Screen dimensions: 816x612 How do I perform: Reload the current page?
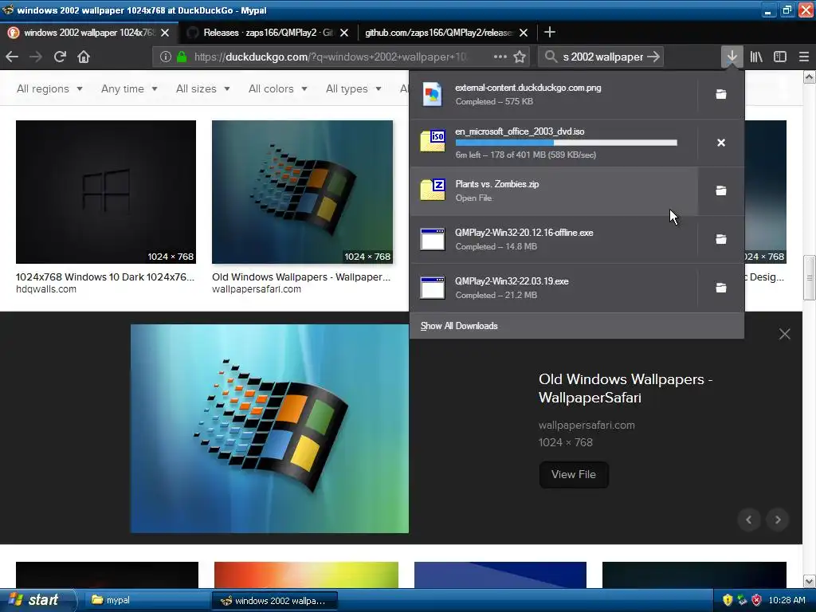[60, 57]
